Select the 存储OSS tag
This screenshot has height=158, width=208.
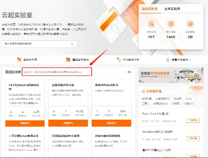point(188,103)
